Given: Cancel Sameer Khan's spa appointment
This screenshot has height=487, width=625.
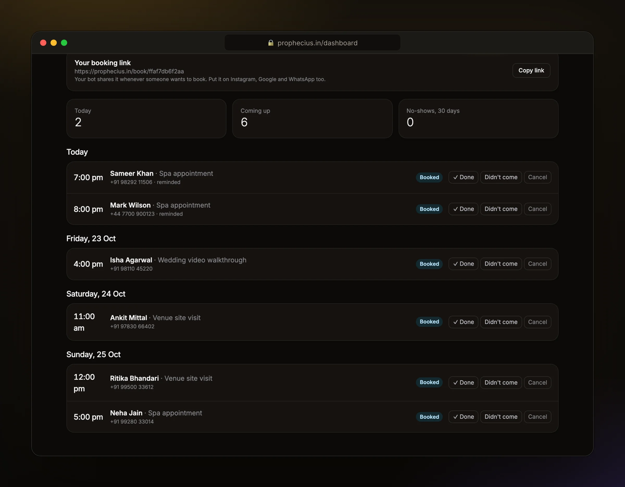Looking at the screenshot, I should pyautogui.click(x=537, y=177).
